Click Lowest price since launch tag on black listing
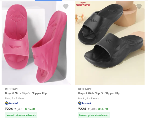This screenshot has width=148, height=119. coord(94,115)
